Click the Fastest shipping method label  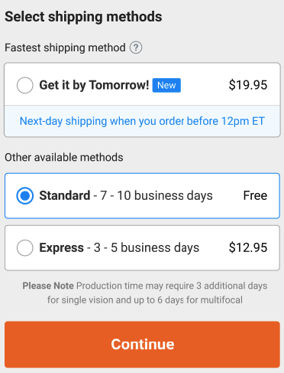click(65, 47)
